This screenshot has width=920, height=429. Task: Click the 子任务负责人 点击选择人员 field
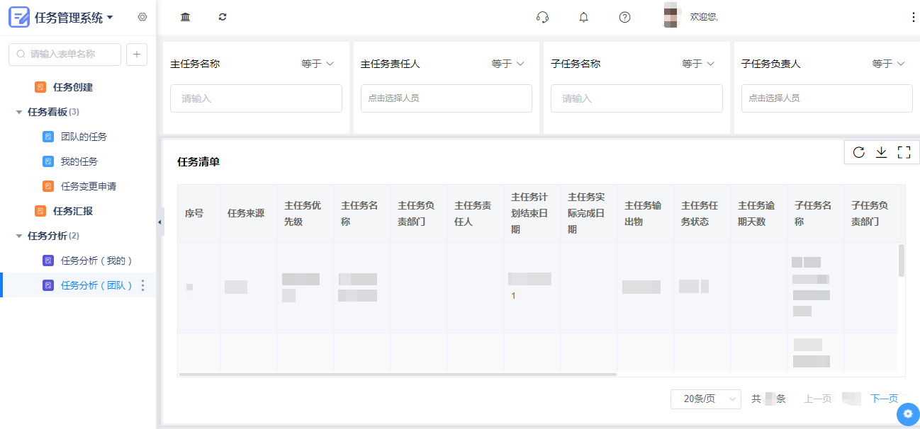point(827,98)
